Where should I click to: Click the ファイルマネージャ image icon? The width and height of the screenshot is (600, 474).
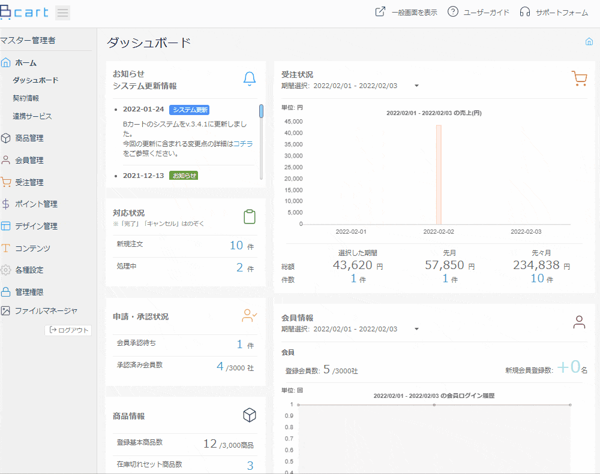click(x=6, y=311)
